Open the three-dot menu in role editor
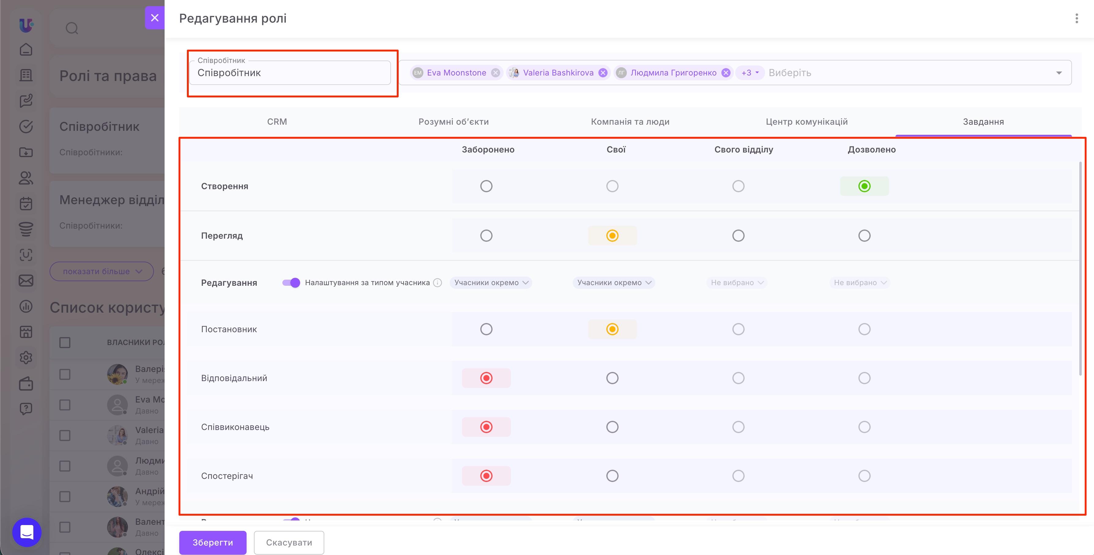This screenshot has width=1094, height=555. pos(1076,18)
